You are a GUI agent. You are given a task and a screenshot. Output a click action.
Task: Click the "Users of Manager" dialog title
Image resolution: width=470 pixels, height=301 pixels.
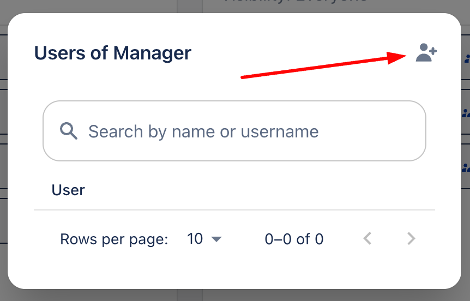[x=113, y=53]
